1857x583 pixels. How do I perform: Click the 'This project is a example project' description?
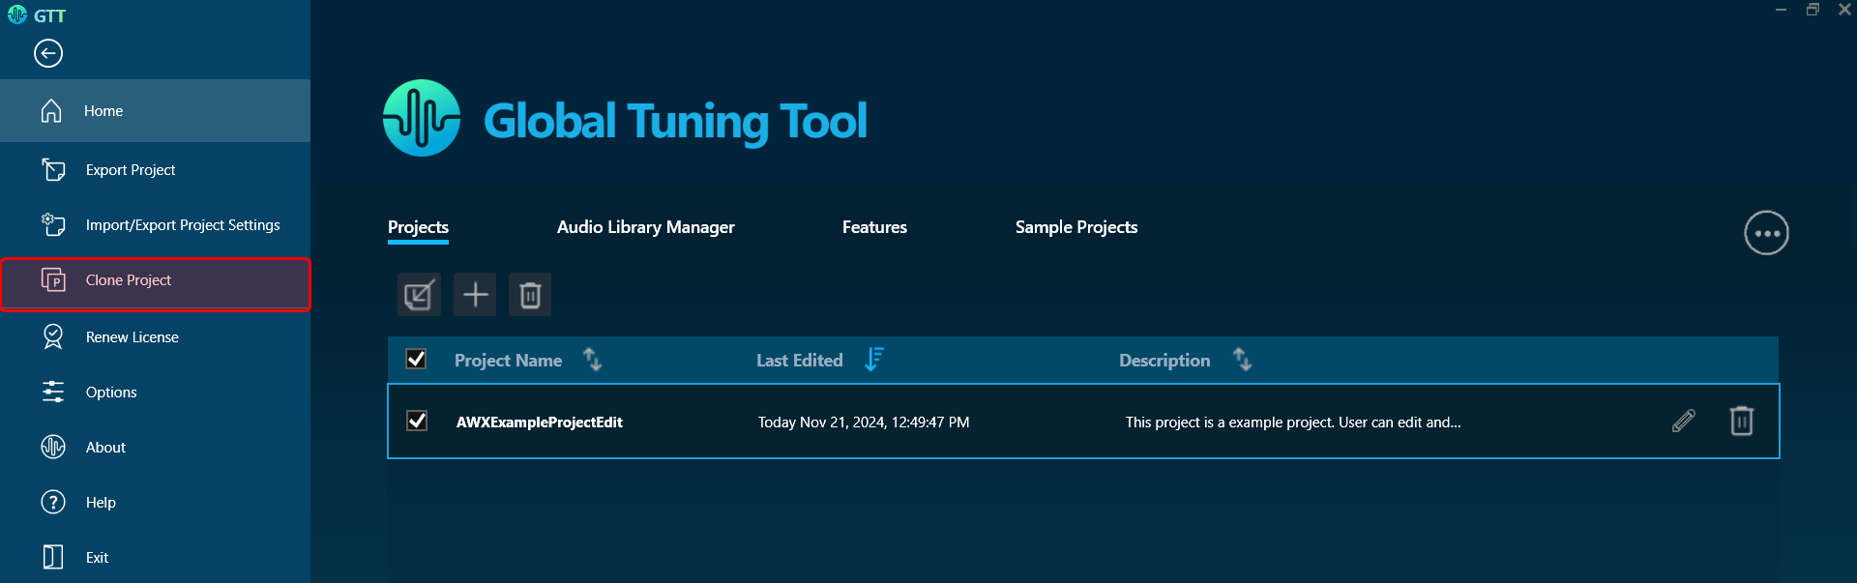(1293, 423)
